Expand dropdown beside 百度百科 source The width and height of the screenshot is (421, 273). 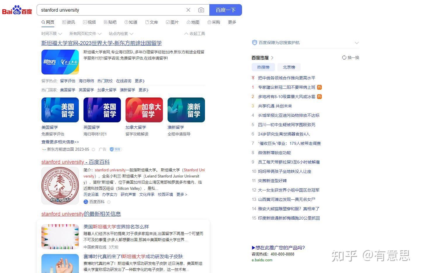click(x=109, y=202)
